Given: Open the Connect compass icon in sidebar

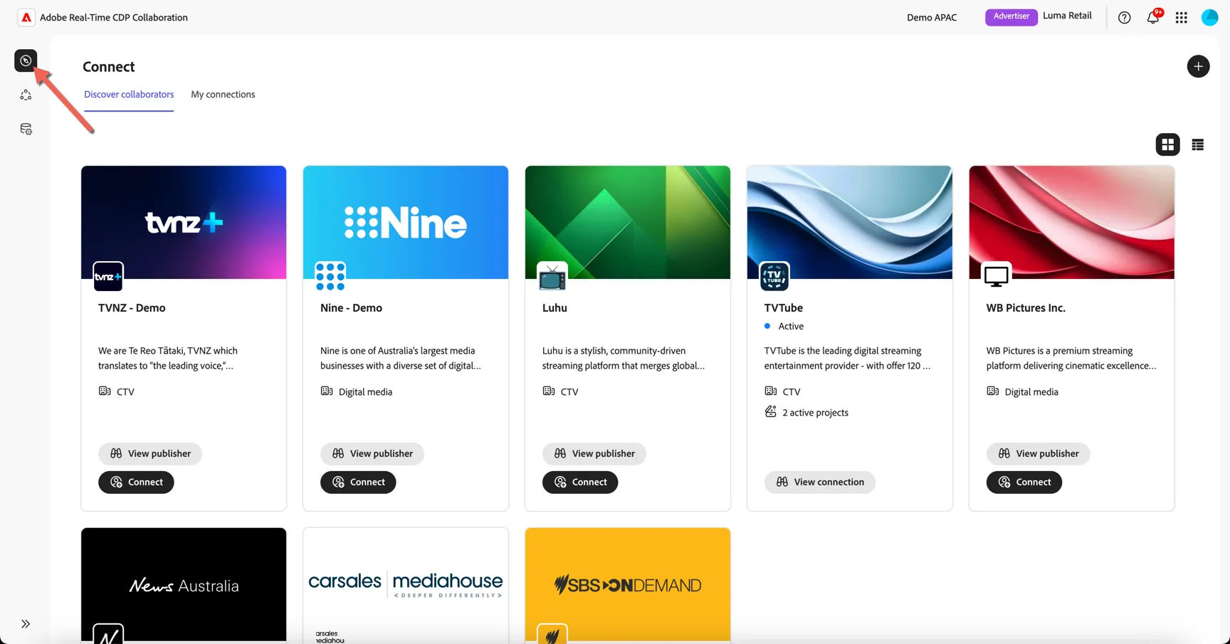Looking at the screenshot, I should pos(26,60).
